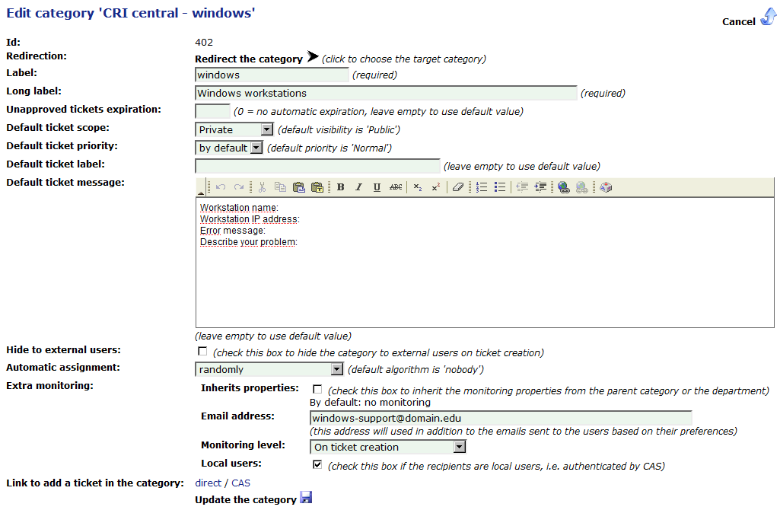
Task: Enable Inherits properties checkbox
Action: [317, 390]
